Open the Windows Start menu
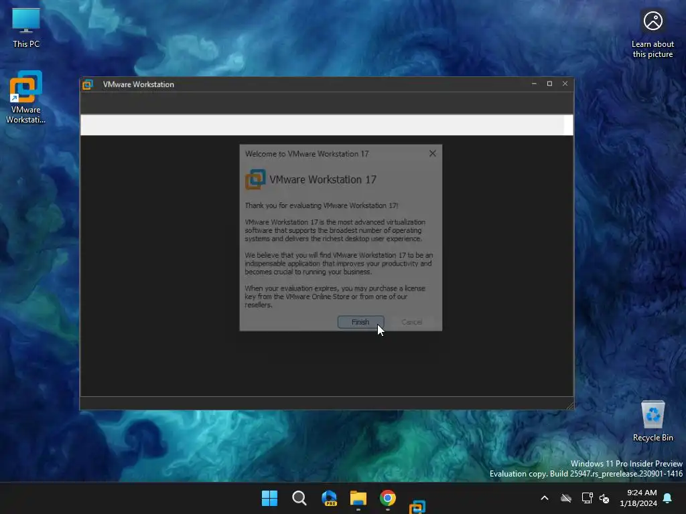686x514 pixels. pyautogui.click(x=269, y=498)
